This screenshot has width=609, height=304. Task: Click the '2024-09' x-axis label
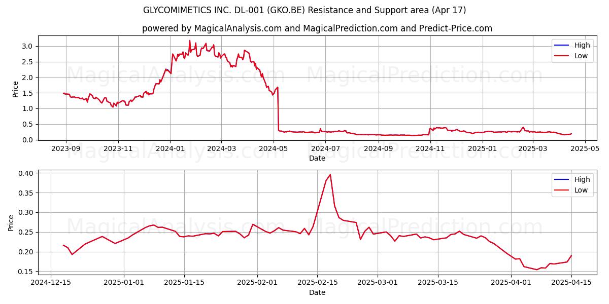coord(379,148)
